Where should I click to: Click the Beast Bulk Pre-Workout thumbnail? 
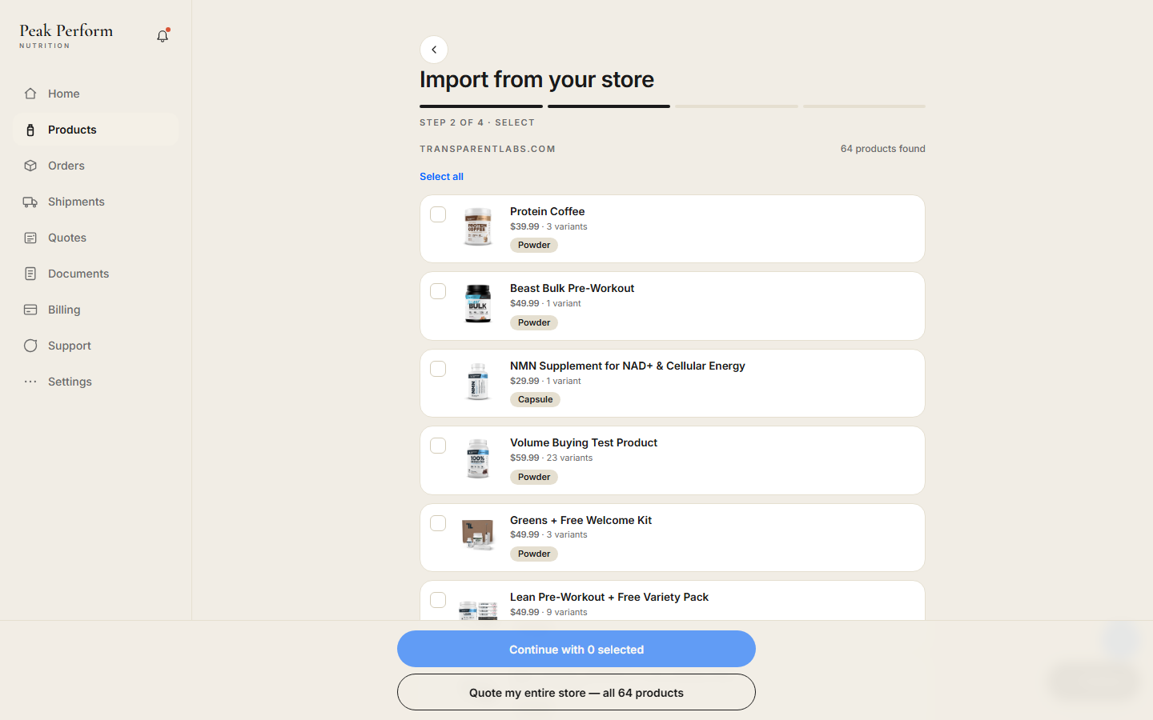(x=478, y=304)
